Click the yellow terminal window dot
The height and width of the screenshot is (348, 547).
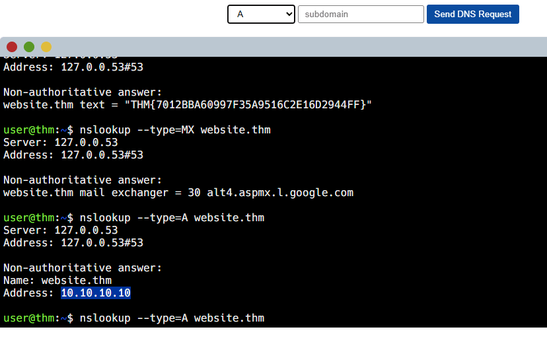(46, 47)
